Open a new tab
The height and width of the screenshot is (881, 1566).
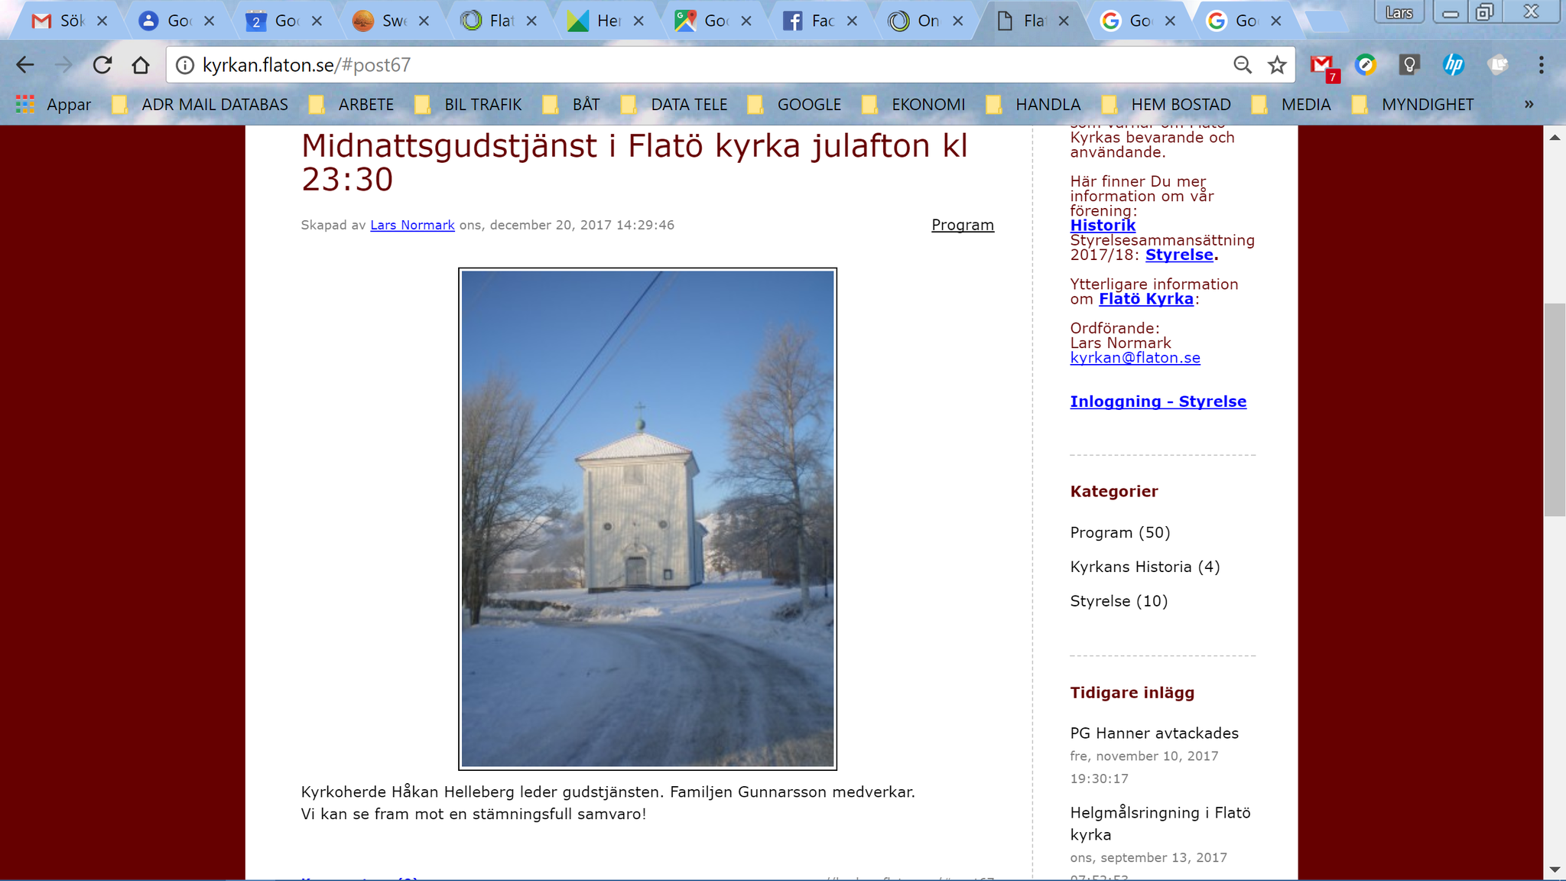click(1327, 22)
